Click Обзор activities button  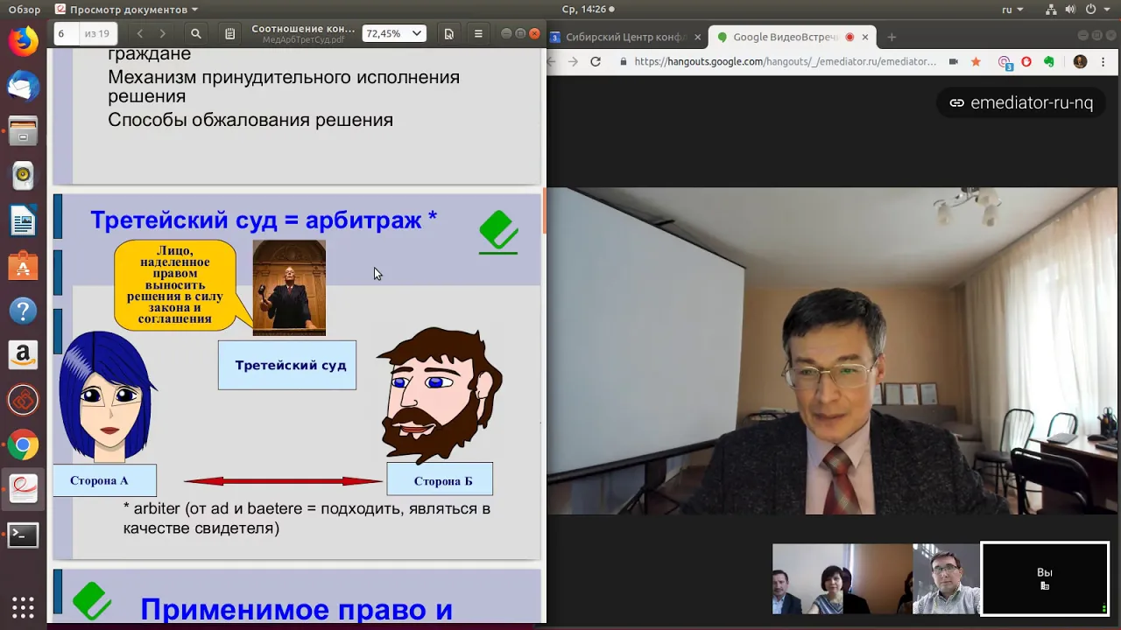pos(25,9)
